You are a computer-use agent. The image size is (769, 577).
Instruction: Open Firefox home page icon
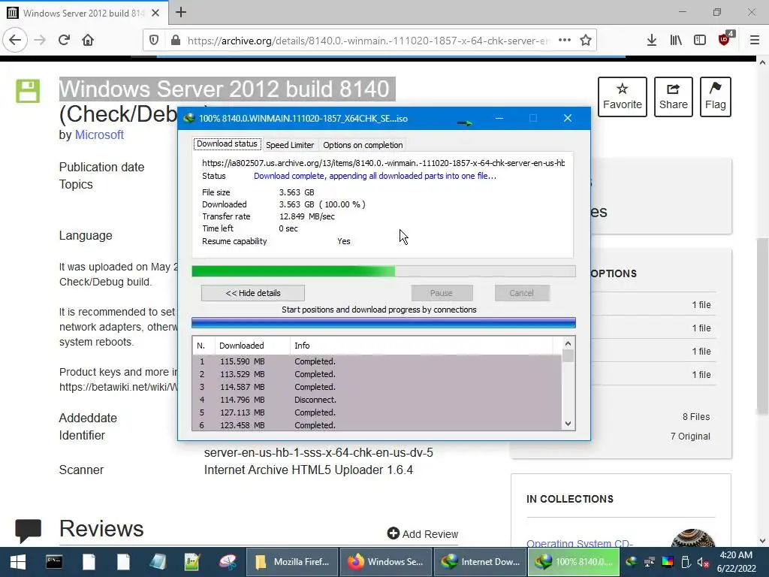tap(88, 41)
